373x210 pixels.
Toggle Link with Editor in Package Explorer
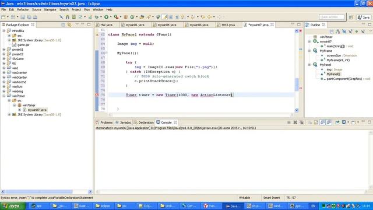pos(69,24)
